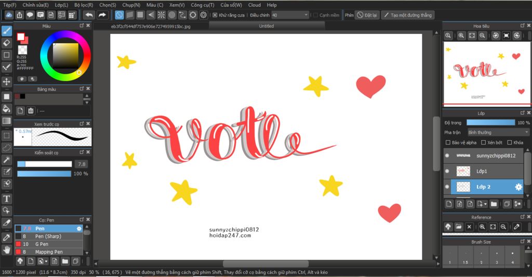Choose the Text tool

[x=7, y=199]
